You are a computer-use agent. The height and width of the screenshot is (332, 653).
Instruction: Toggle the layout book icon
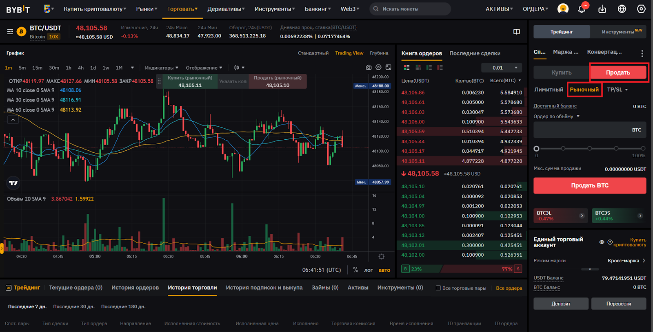(516, 32)
